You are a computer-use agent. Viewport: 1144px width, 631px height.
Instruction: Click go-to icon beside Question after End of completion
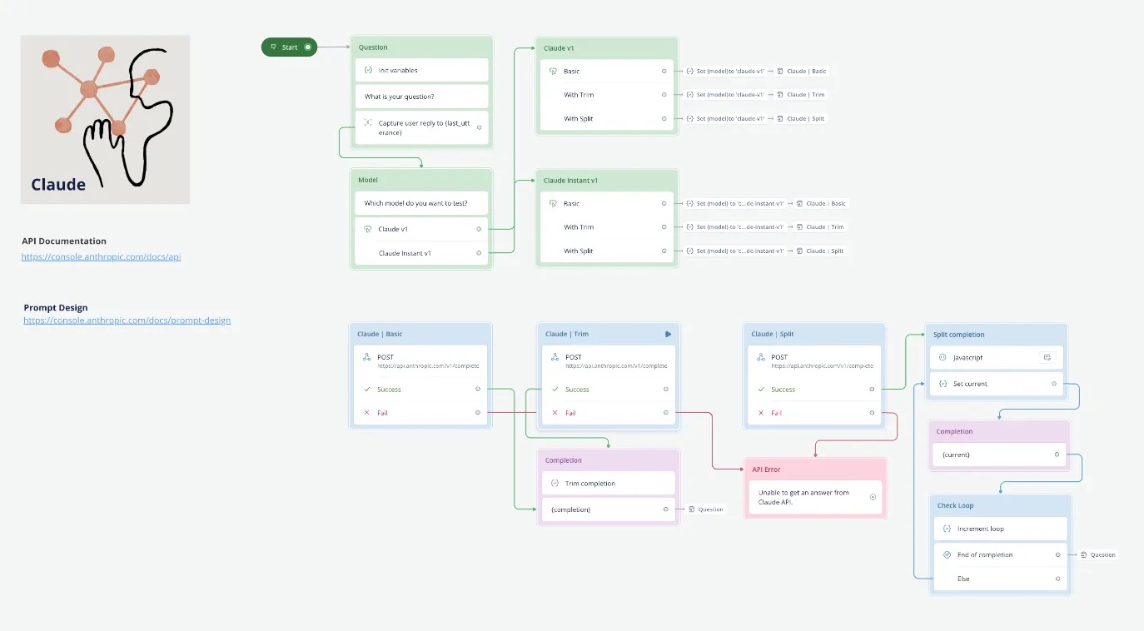(1085, 554)
